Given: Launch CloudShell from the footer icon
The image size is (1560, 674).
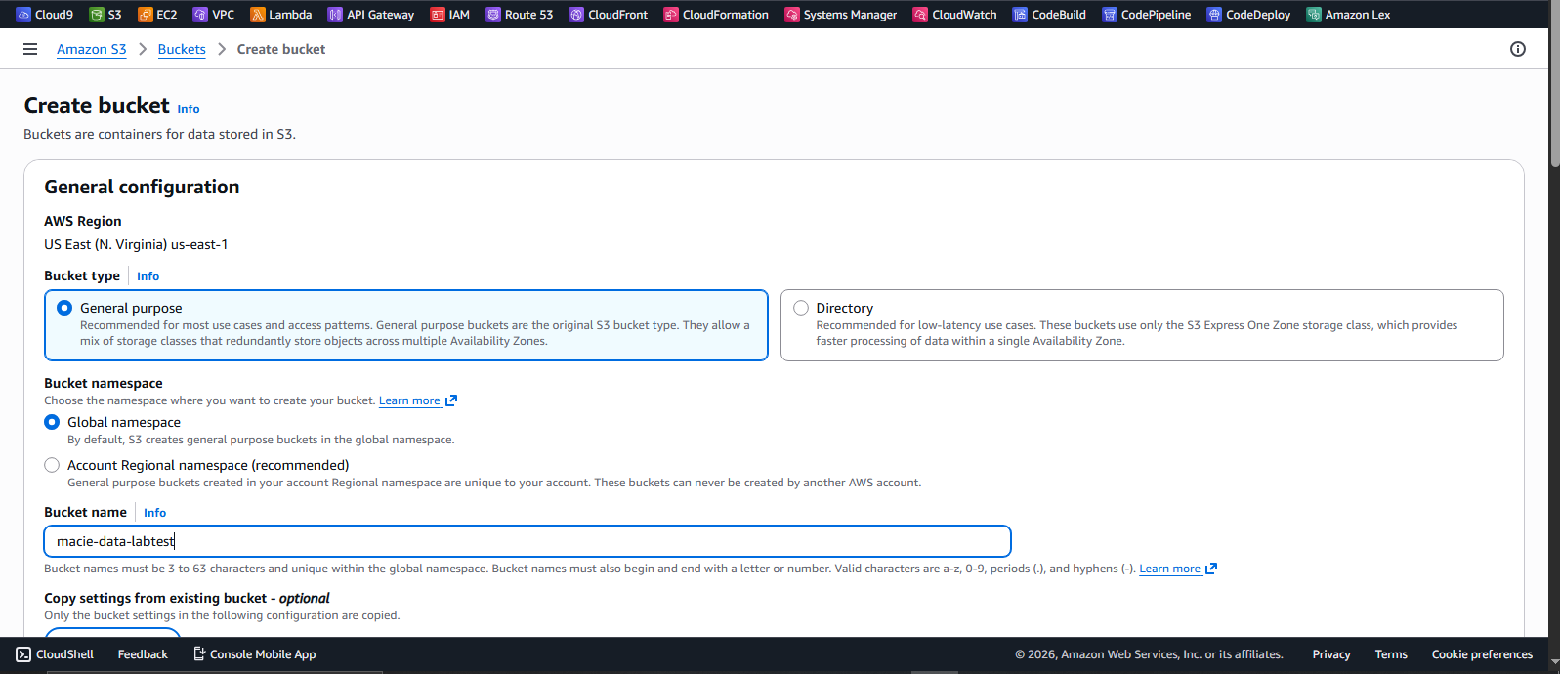Looking at the screenshot, I should [23, 654].
